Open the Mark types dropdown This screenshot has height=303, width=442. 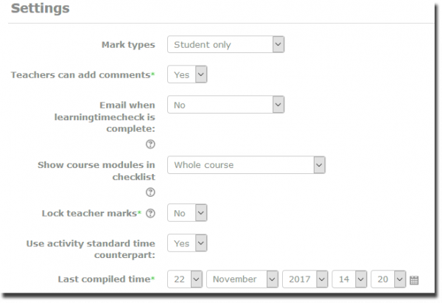point(225,45)
